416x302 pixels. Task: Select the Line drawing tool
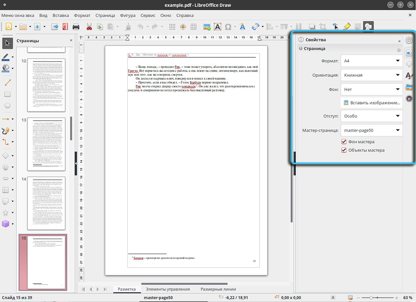(x=7, y=82)
